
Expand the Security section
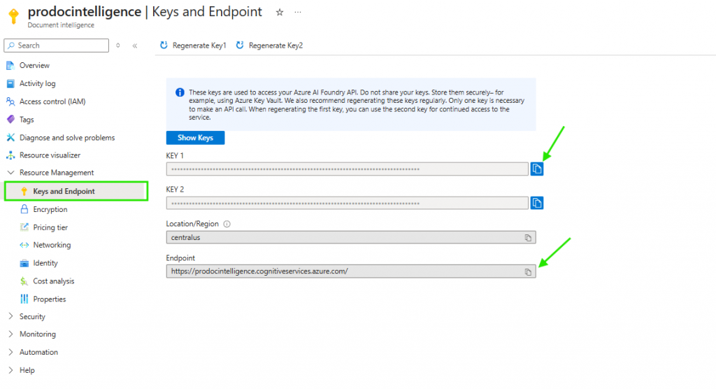[10, 317]
